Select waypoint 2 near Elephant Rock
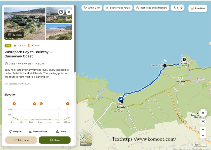 click(165, 65)
